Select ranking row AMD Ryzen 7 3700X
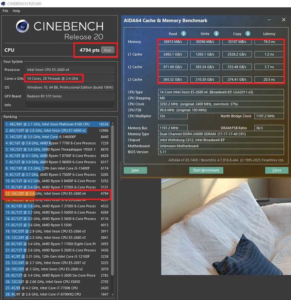Image resolution: width=291 pixels, height=300 pixels. click(x=57, y=206)
